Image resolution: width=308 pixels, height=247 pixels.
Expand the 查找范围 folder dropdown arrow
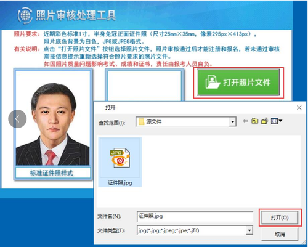[x=232, y=121]
